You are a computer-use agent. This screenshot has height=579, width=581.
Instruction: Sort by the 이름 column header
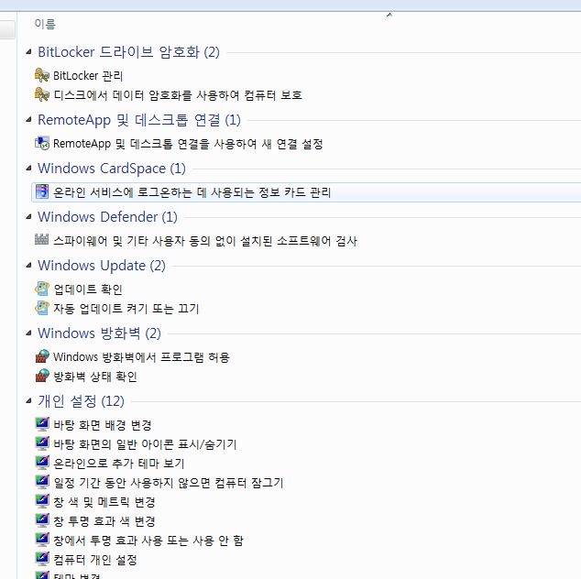45,24
